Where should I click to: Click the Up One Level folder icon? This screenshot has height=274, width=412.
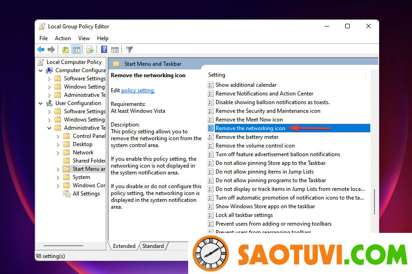65,50
